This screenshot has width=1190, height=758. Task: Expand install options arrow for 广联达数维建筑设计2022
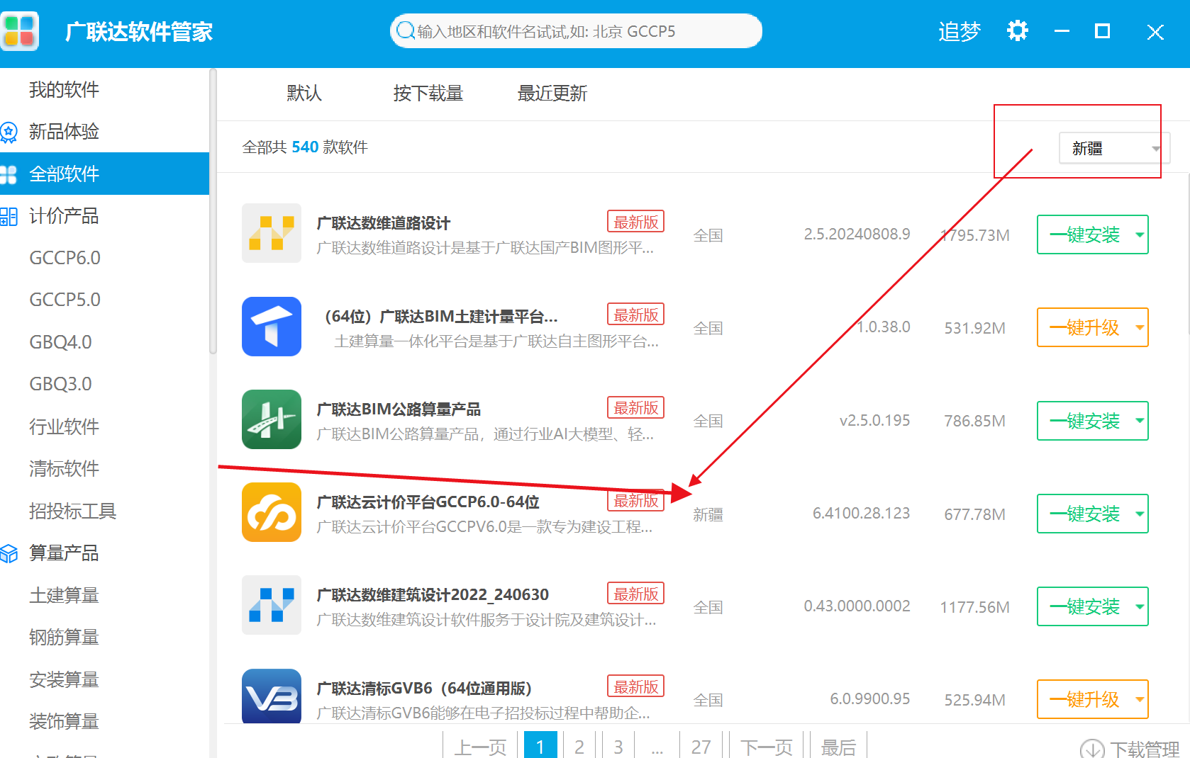coord(1140,606)
